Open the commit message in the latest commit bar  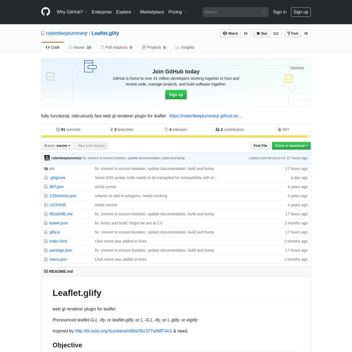pos(133,158)
